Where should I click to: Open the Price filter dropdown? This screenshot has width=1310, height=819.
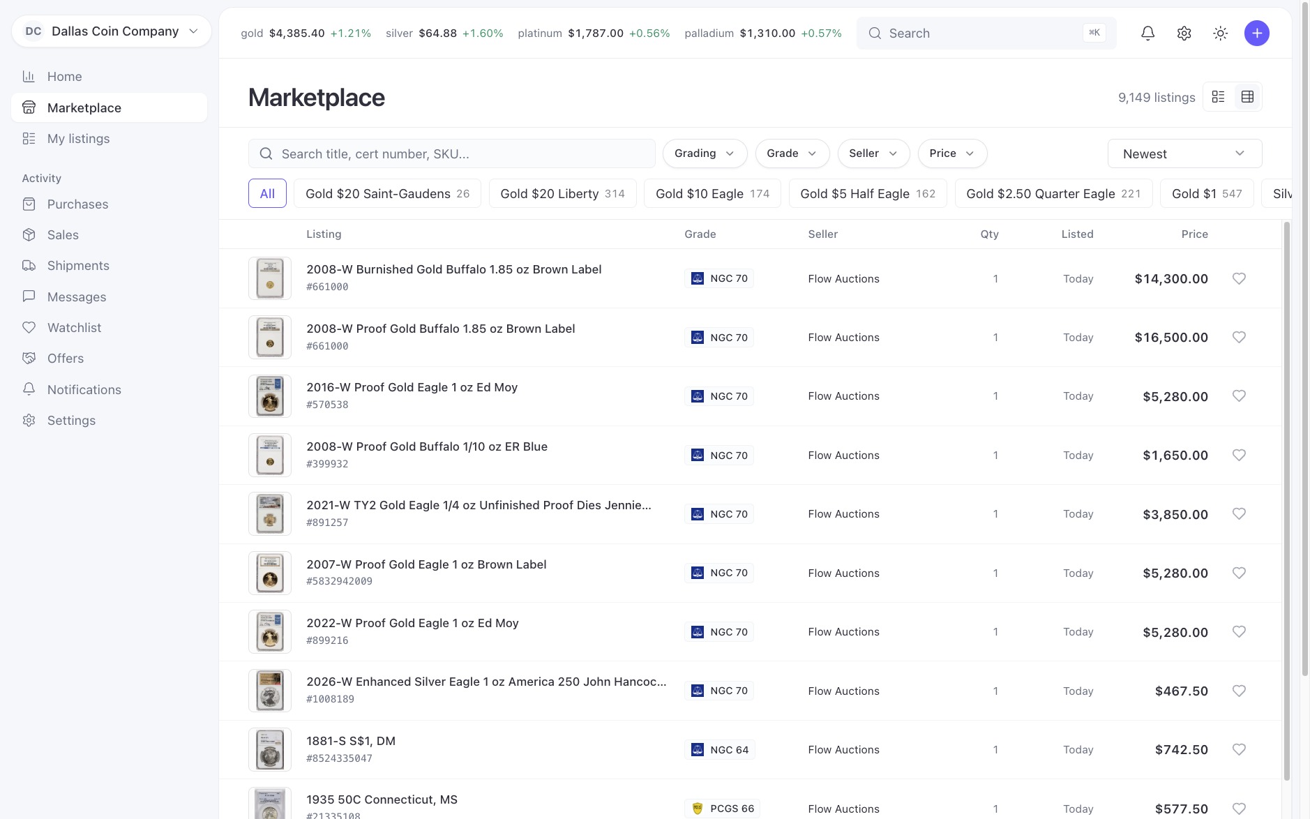952,153
